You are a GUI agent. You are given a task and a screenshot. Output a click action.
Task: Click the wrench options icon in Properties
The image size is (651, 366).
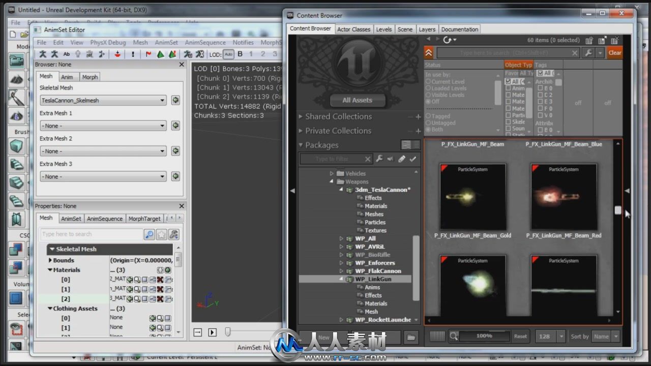[174, 234]
